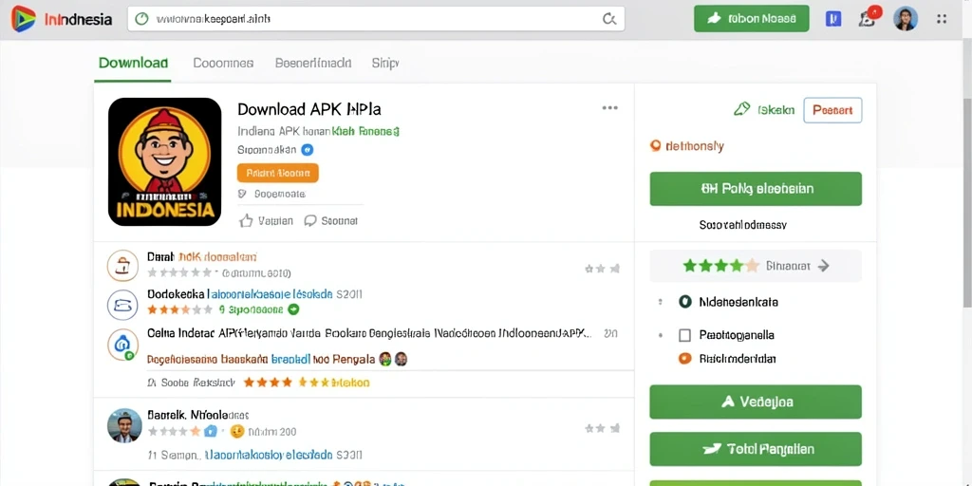
Task: Click the orange stars beside Soobe Rakstack
Action: tap(268, 383)
